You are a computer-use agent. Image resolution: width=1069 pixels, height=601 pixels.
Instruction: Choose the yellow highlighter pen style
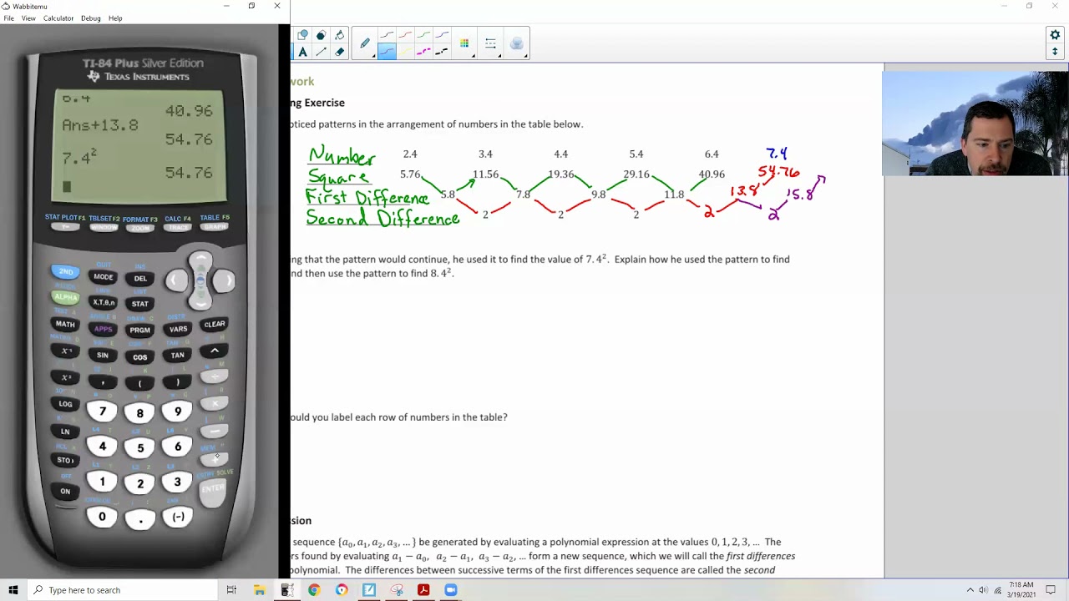pos(405,52)
